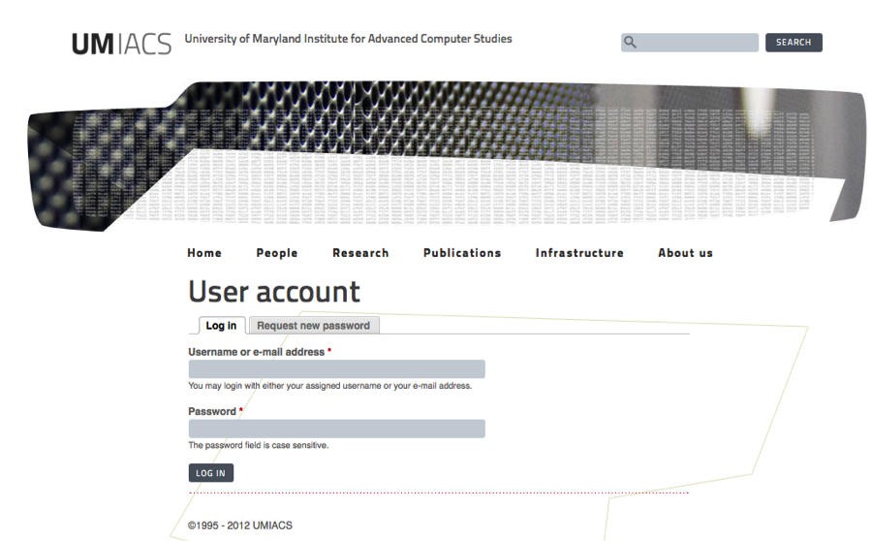The height and width of the screenshot is (541, 872).
Task: Click the server rack banner image
Action: [x=446, y=155]
